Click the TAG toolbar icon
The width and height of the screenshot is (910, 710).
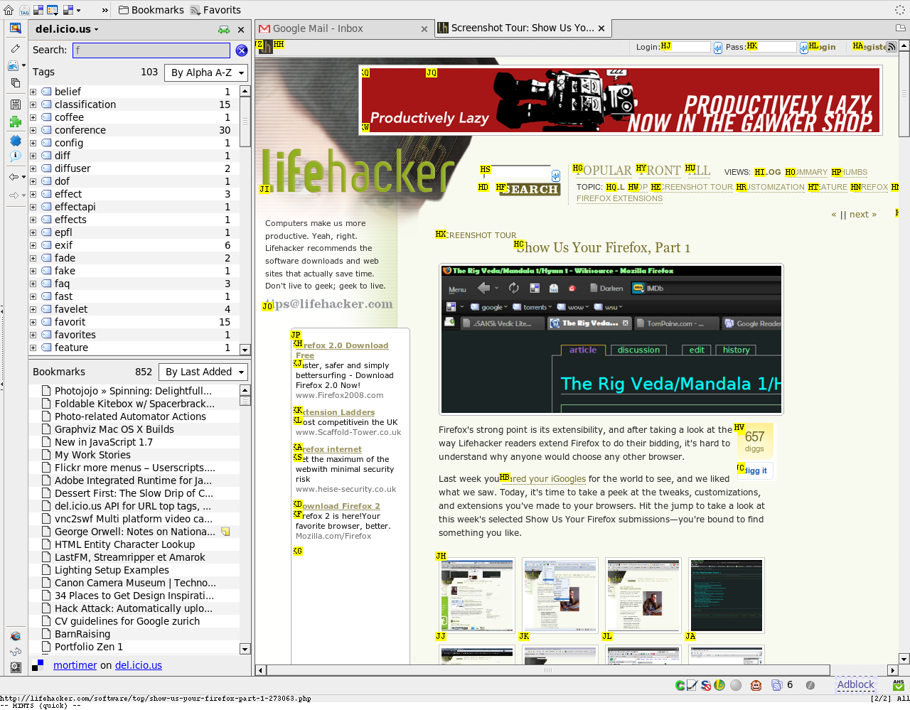[x=24, y=10]
